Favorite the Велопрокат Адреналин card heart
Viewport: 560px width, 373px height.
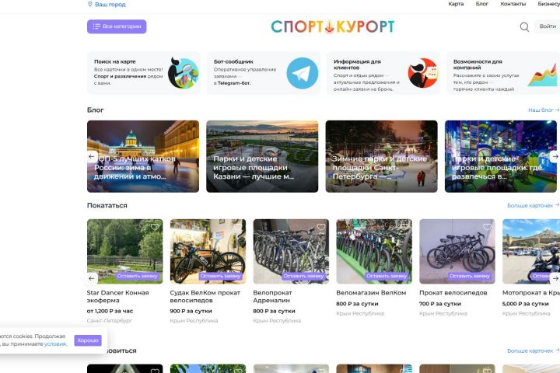tap(320, 227)
